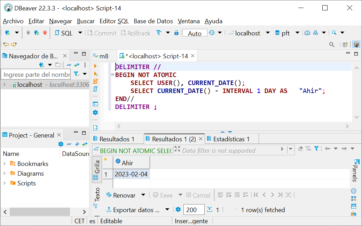Click the Renovar refresh button
The image size is (362, 226).
click(x=121, y=195)
